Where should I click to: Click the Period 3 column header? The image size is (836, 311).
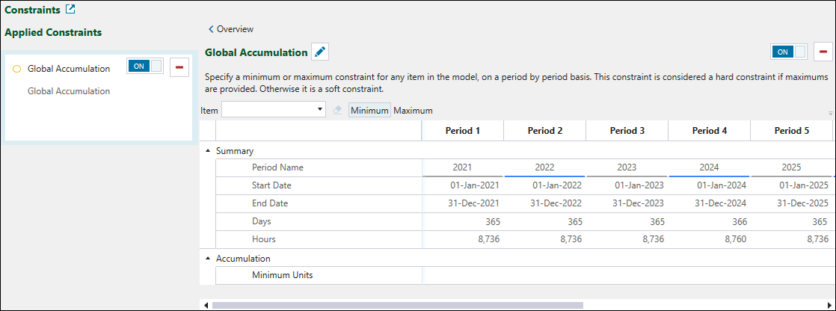tap(627, 130)
